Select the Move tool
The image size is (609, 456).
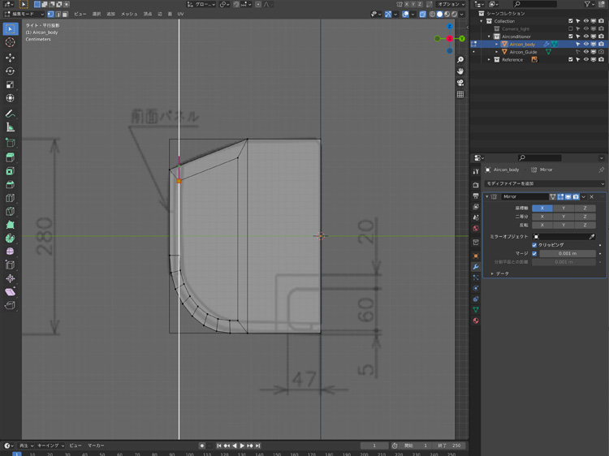tap(10, 58)
